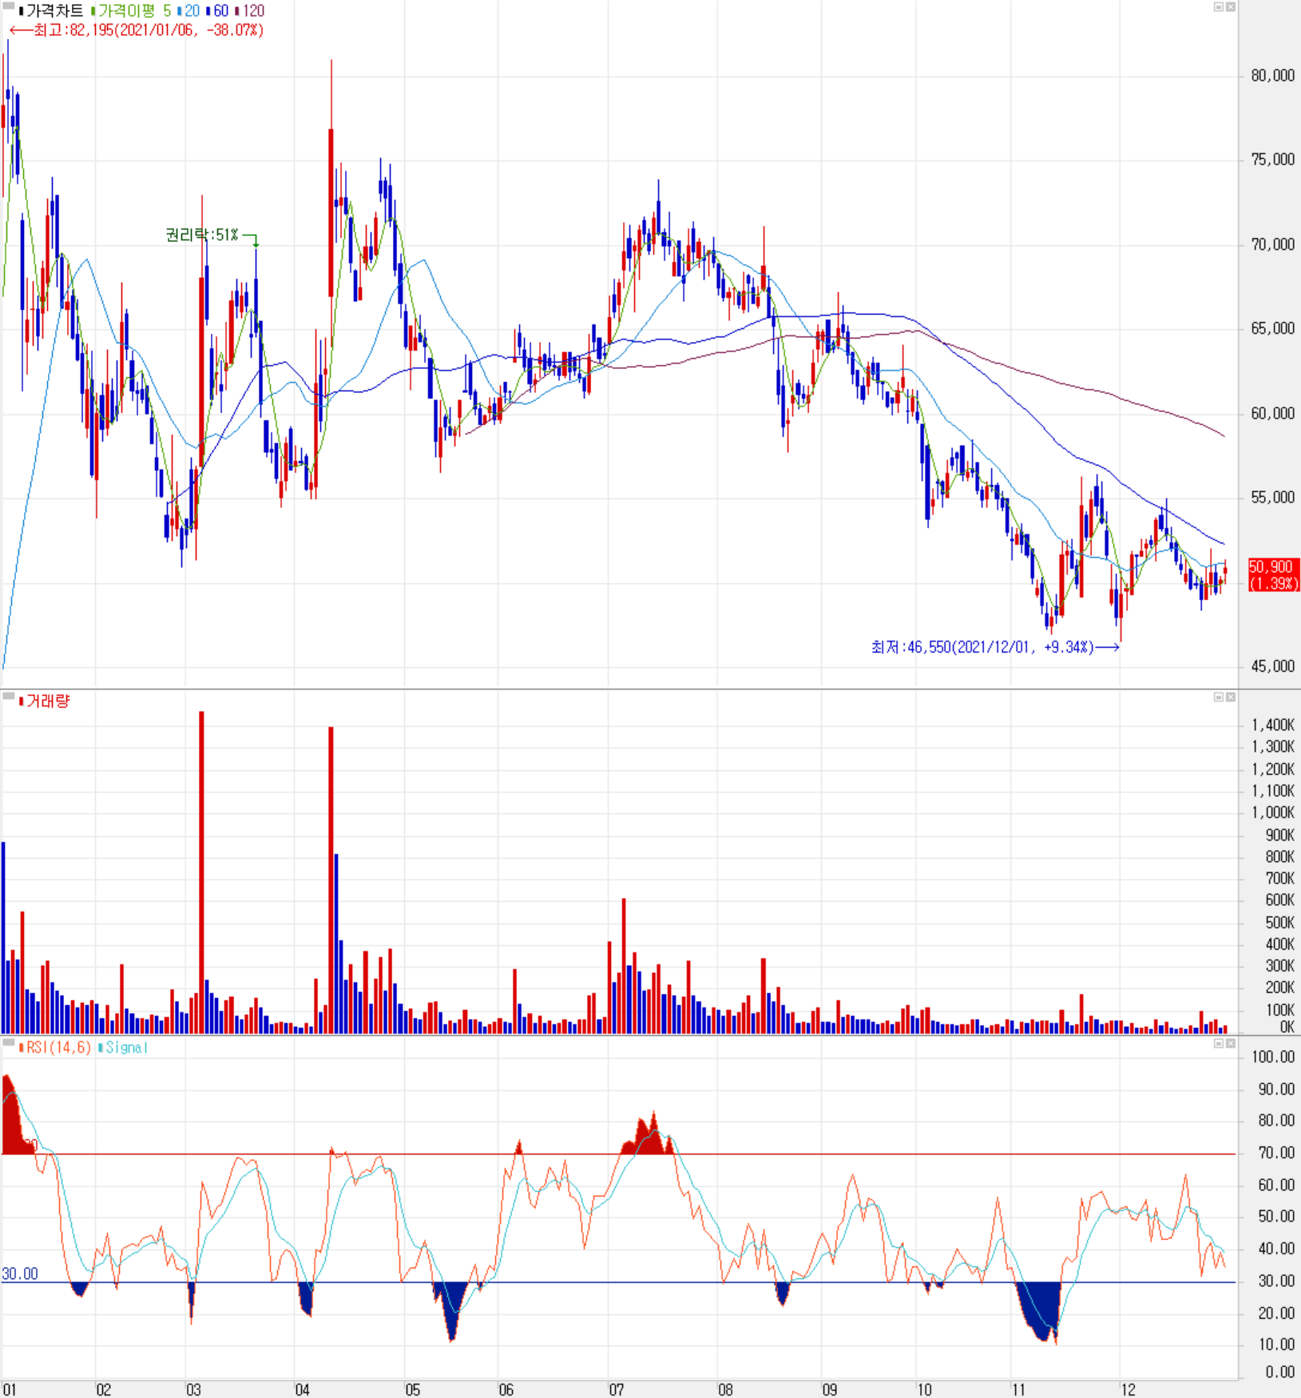Select the 가격이평 5 moving average legend

click(132, 11)
